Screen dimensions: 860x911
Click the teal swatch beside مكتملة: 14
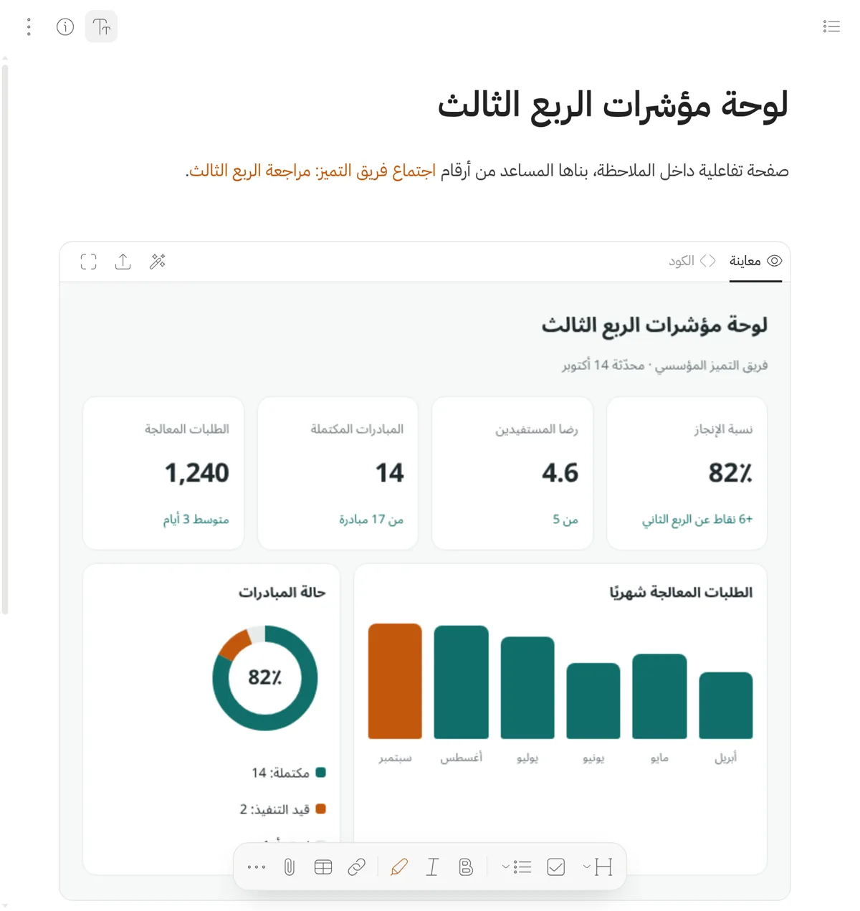coord(321,772)
